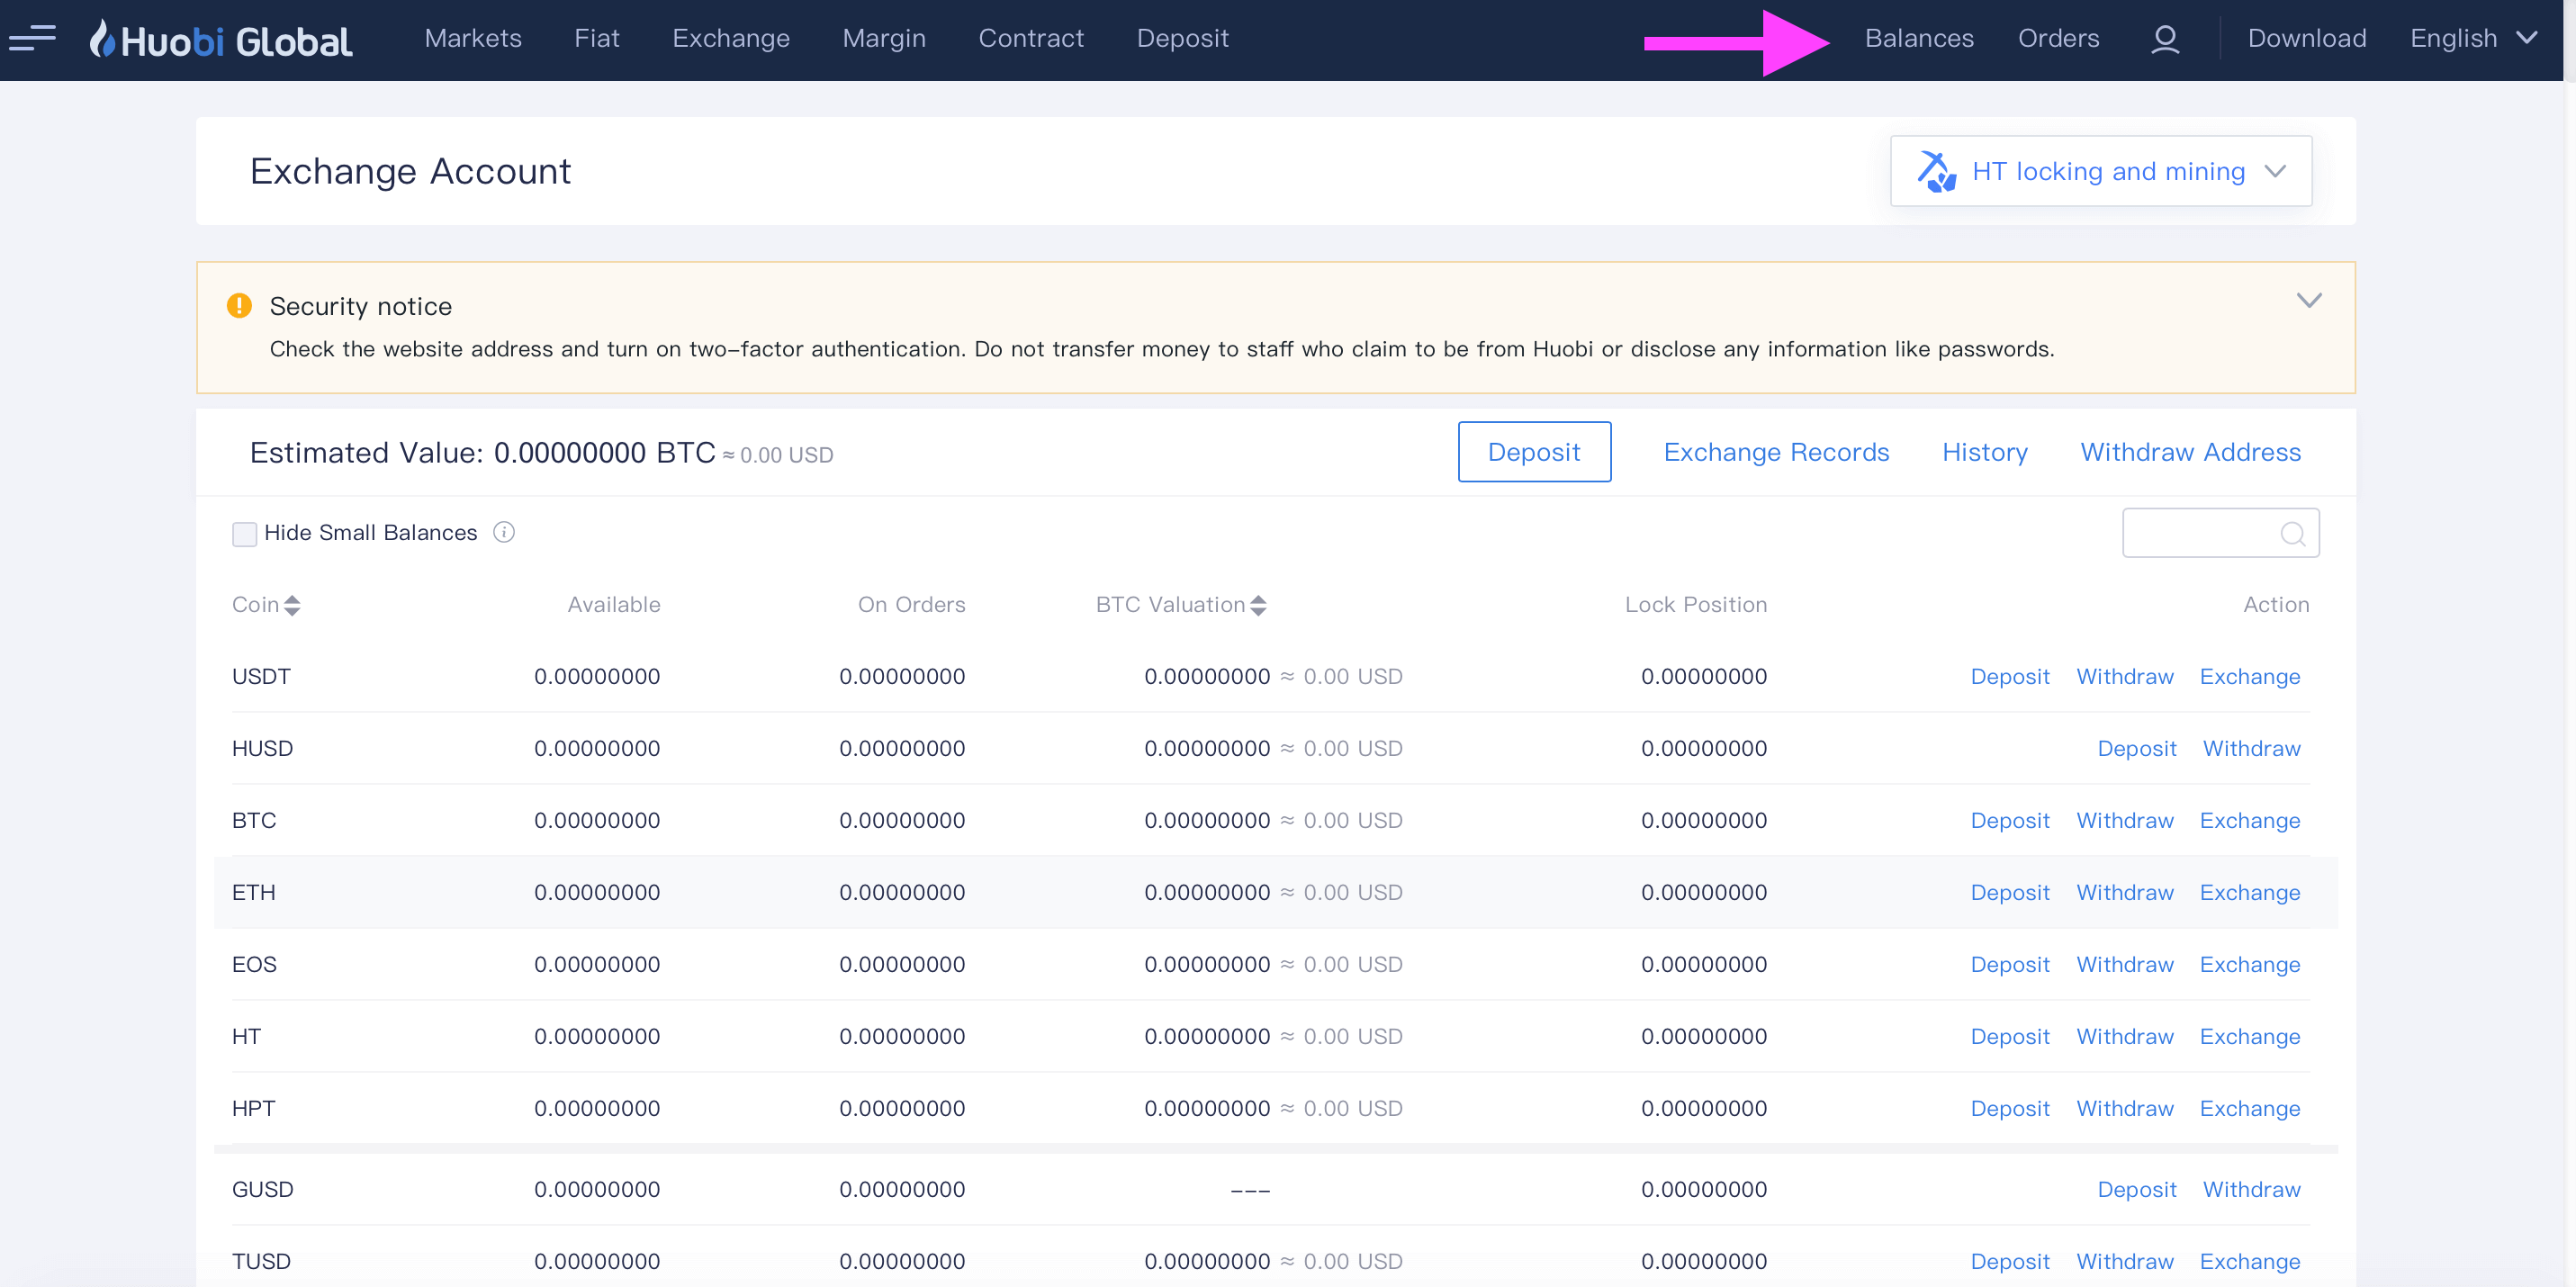
Task: Click the Download link
Action: click(2307, 39)
